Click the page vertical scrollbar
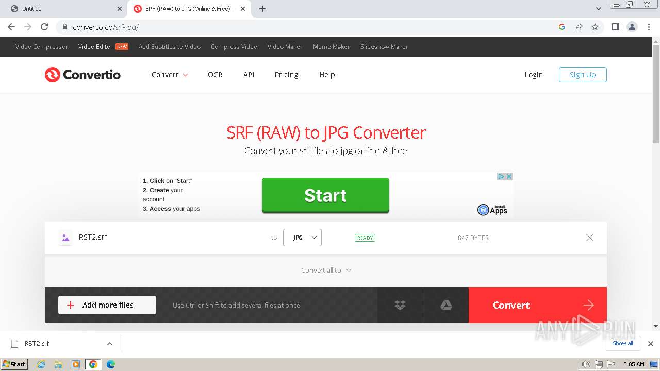This screenshot has height=371, width=660. 656,94
